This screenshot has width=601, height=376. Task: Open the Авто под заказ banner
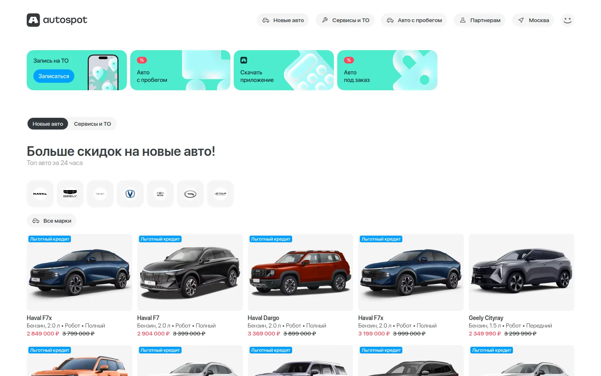387,70
